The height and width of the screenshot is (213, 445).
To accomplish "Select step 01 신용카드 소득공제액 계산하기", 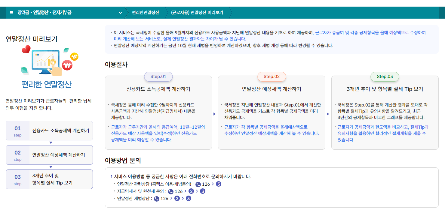I will coord(49,130).
